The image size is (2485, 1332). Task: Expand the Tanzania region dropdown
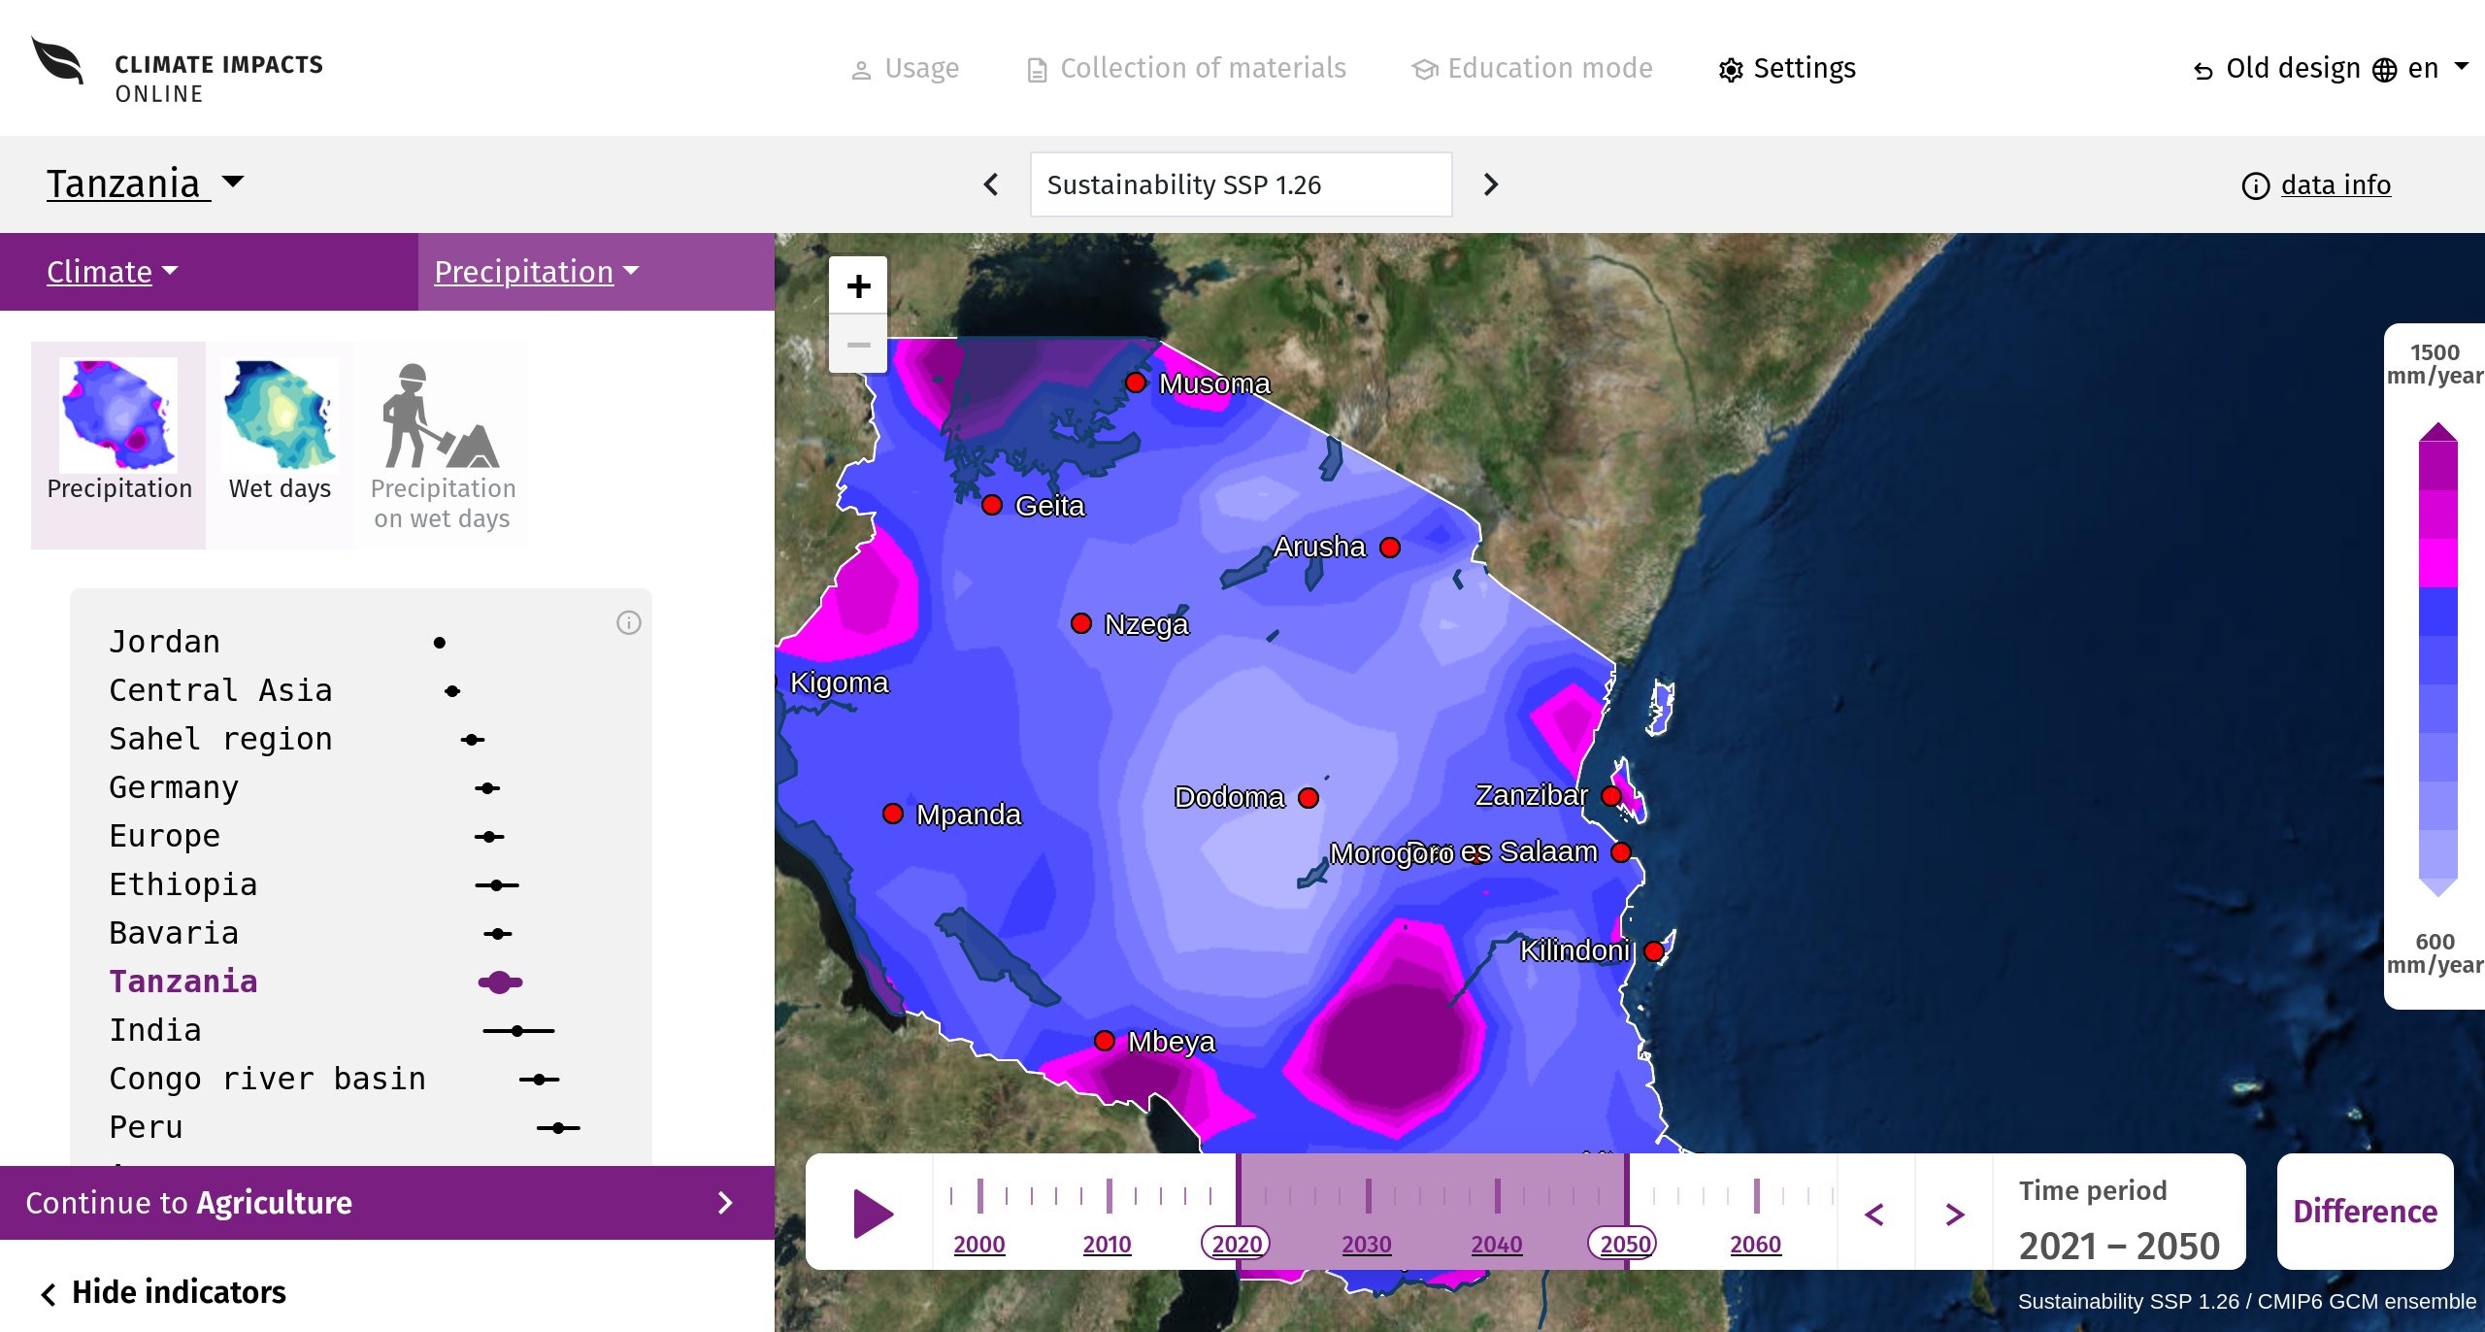145,183
